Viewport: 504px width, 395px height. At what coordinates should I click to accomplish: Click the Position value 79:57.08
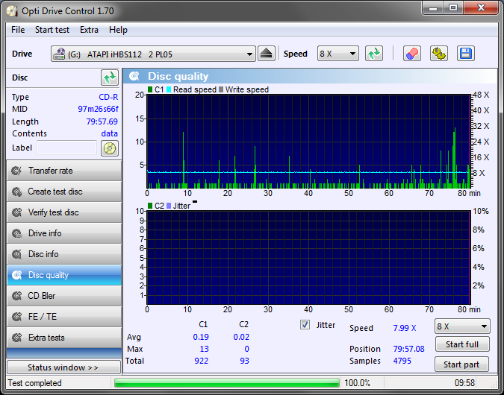pyautogui.click(x=408, y=349)
